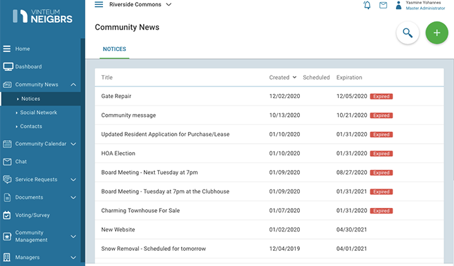Sort by the Title column header

tap(107, 77)
